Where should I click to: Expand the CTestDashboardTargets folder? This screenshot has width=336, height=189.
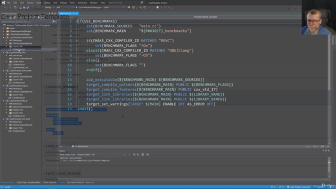3,34
